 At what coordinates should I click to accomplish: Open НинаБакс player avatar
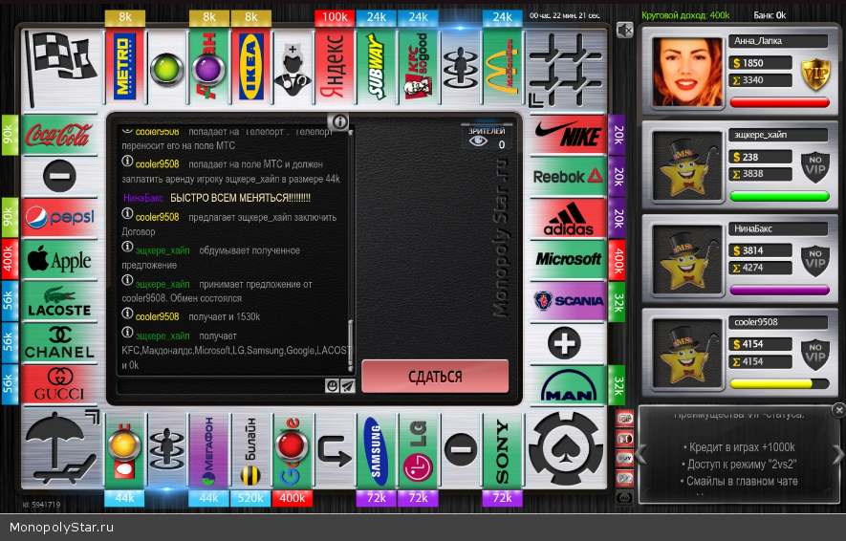tap(686, 259)
